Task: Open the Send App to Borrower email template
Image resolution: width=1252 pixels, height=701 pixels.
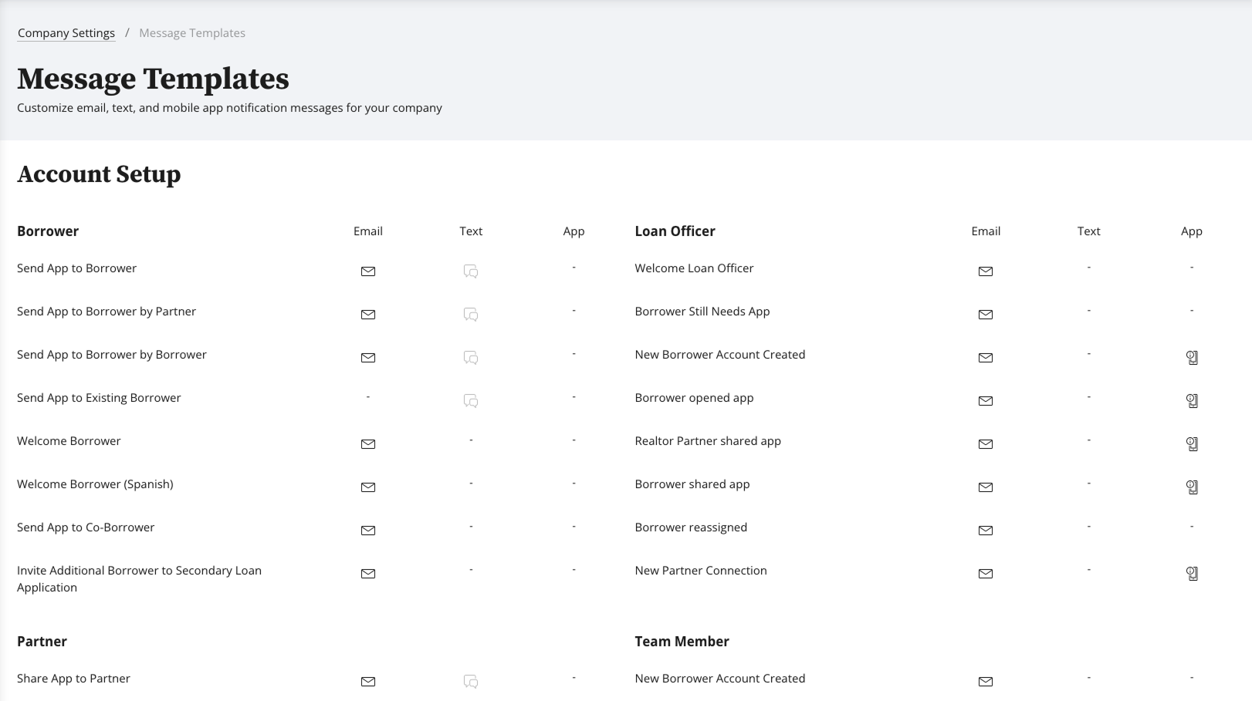Action: point(368,271)
